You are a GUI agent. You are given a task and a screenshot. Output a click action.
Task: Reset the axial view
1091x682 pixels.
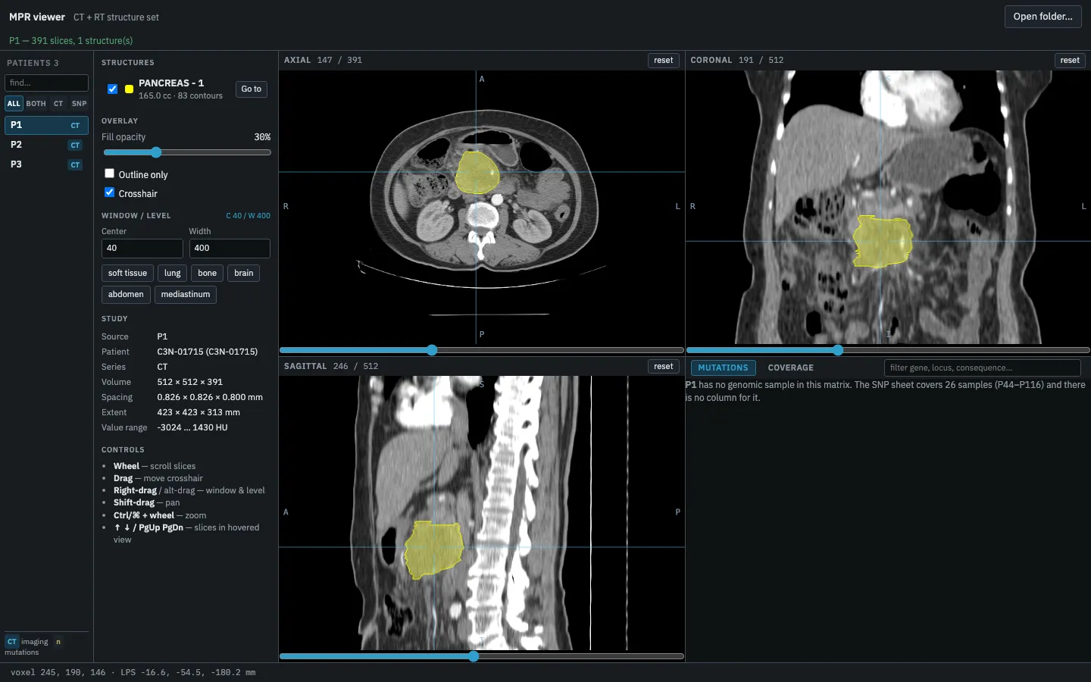664,61
